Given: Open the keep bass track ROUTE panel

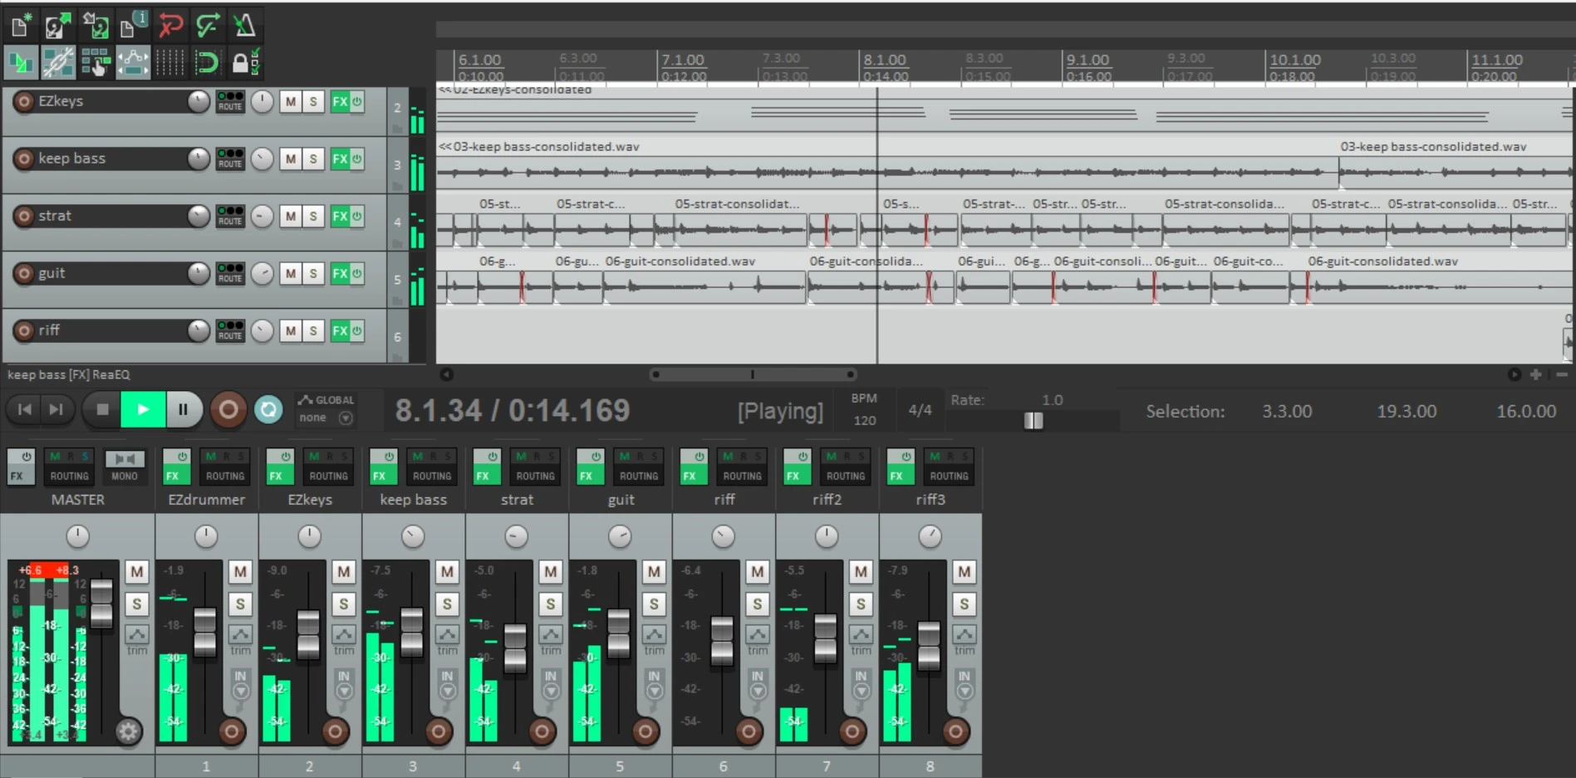Looking at the screenshot, I should pyautogui.click(x=230, y=159).
